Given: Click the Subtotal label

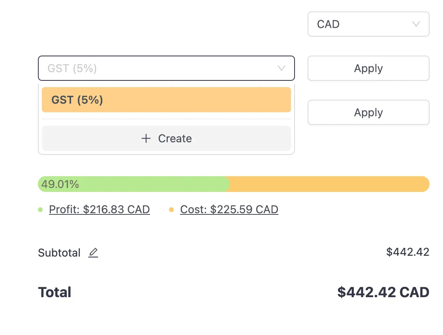Looking at the screenshot, I should pos(59,253).
